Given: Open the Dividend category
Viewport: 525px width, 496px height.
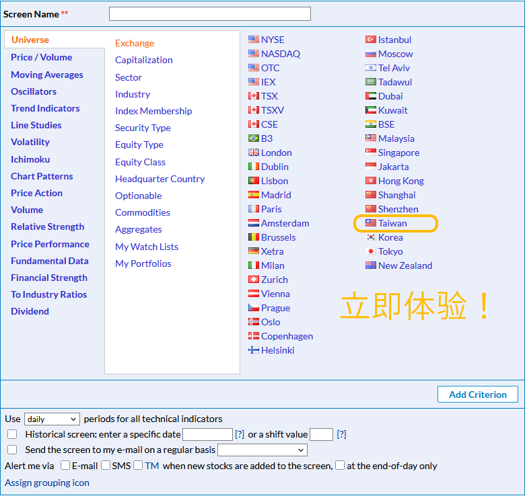Looking at the screenshot, I should point(30,311).
